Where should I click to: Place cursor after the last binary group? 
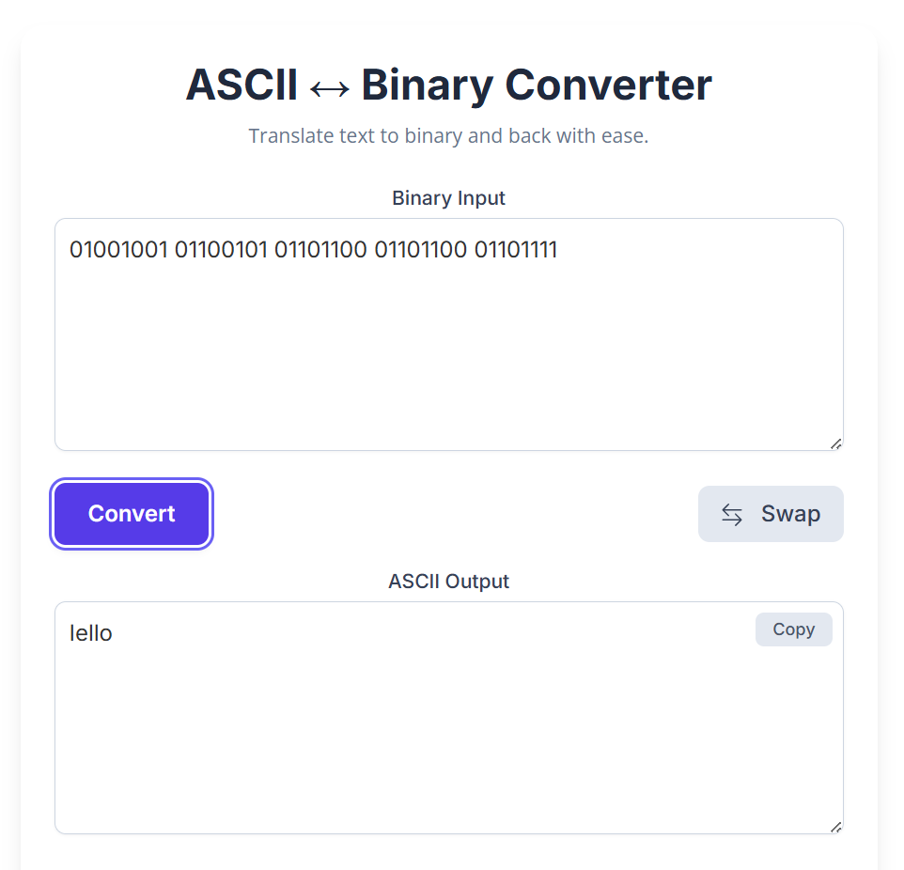(559, 249)
